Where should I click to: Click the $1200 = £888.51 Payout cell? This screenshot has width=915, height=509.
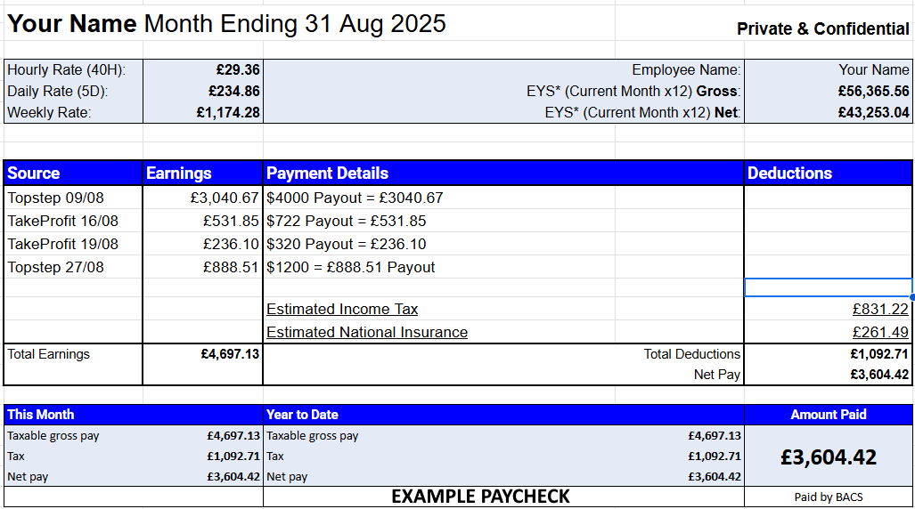point(351,267)
